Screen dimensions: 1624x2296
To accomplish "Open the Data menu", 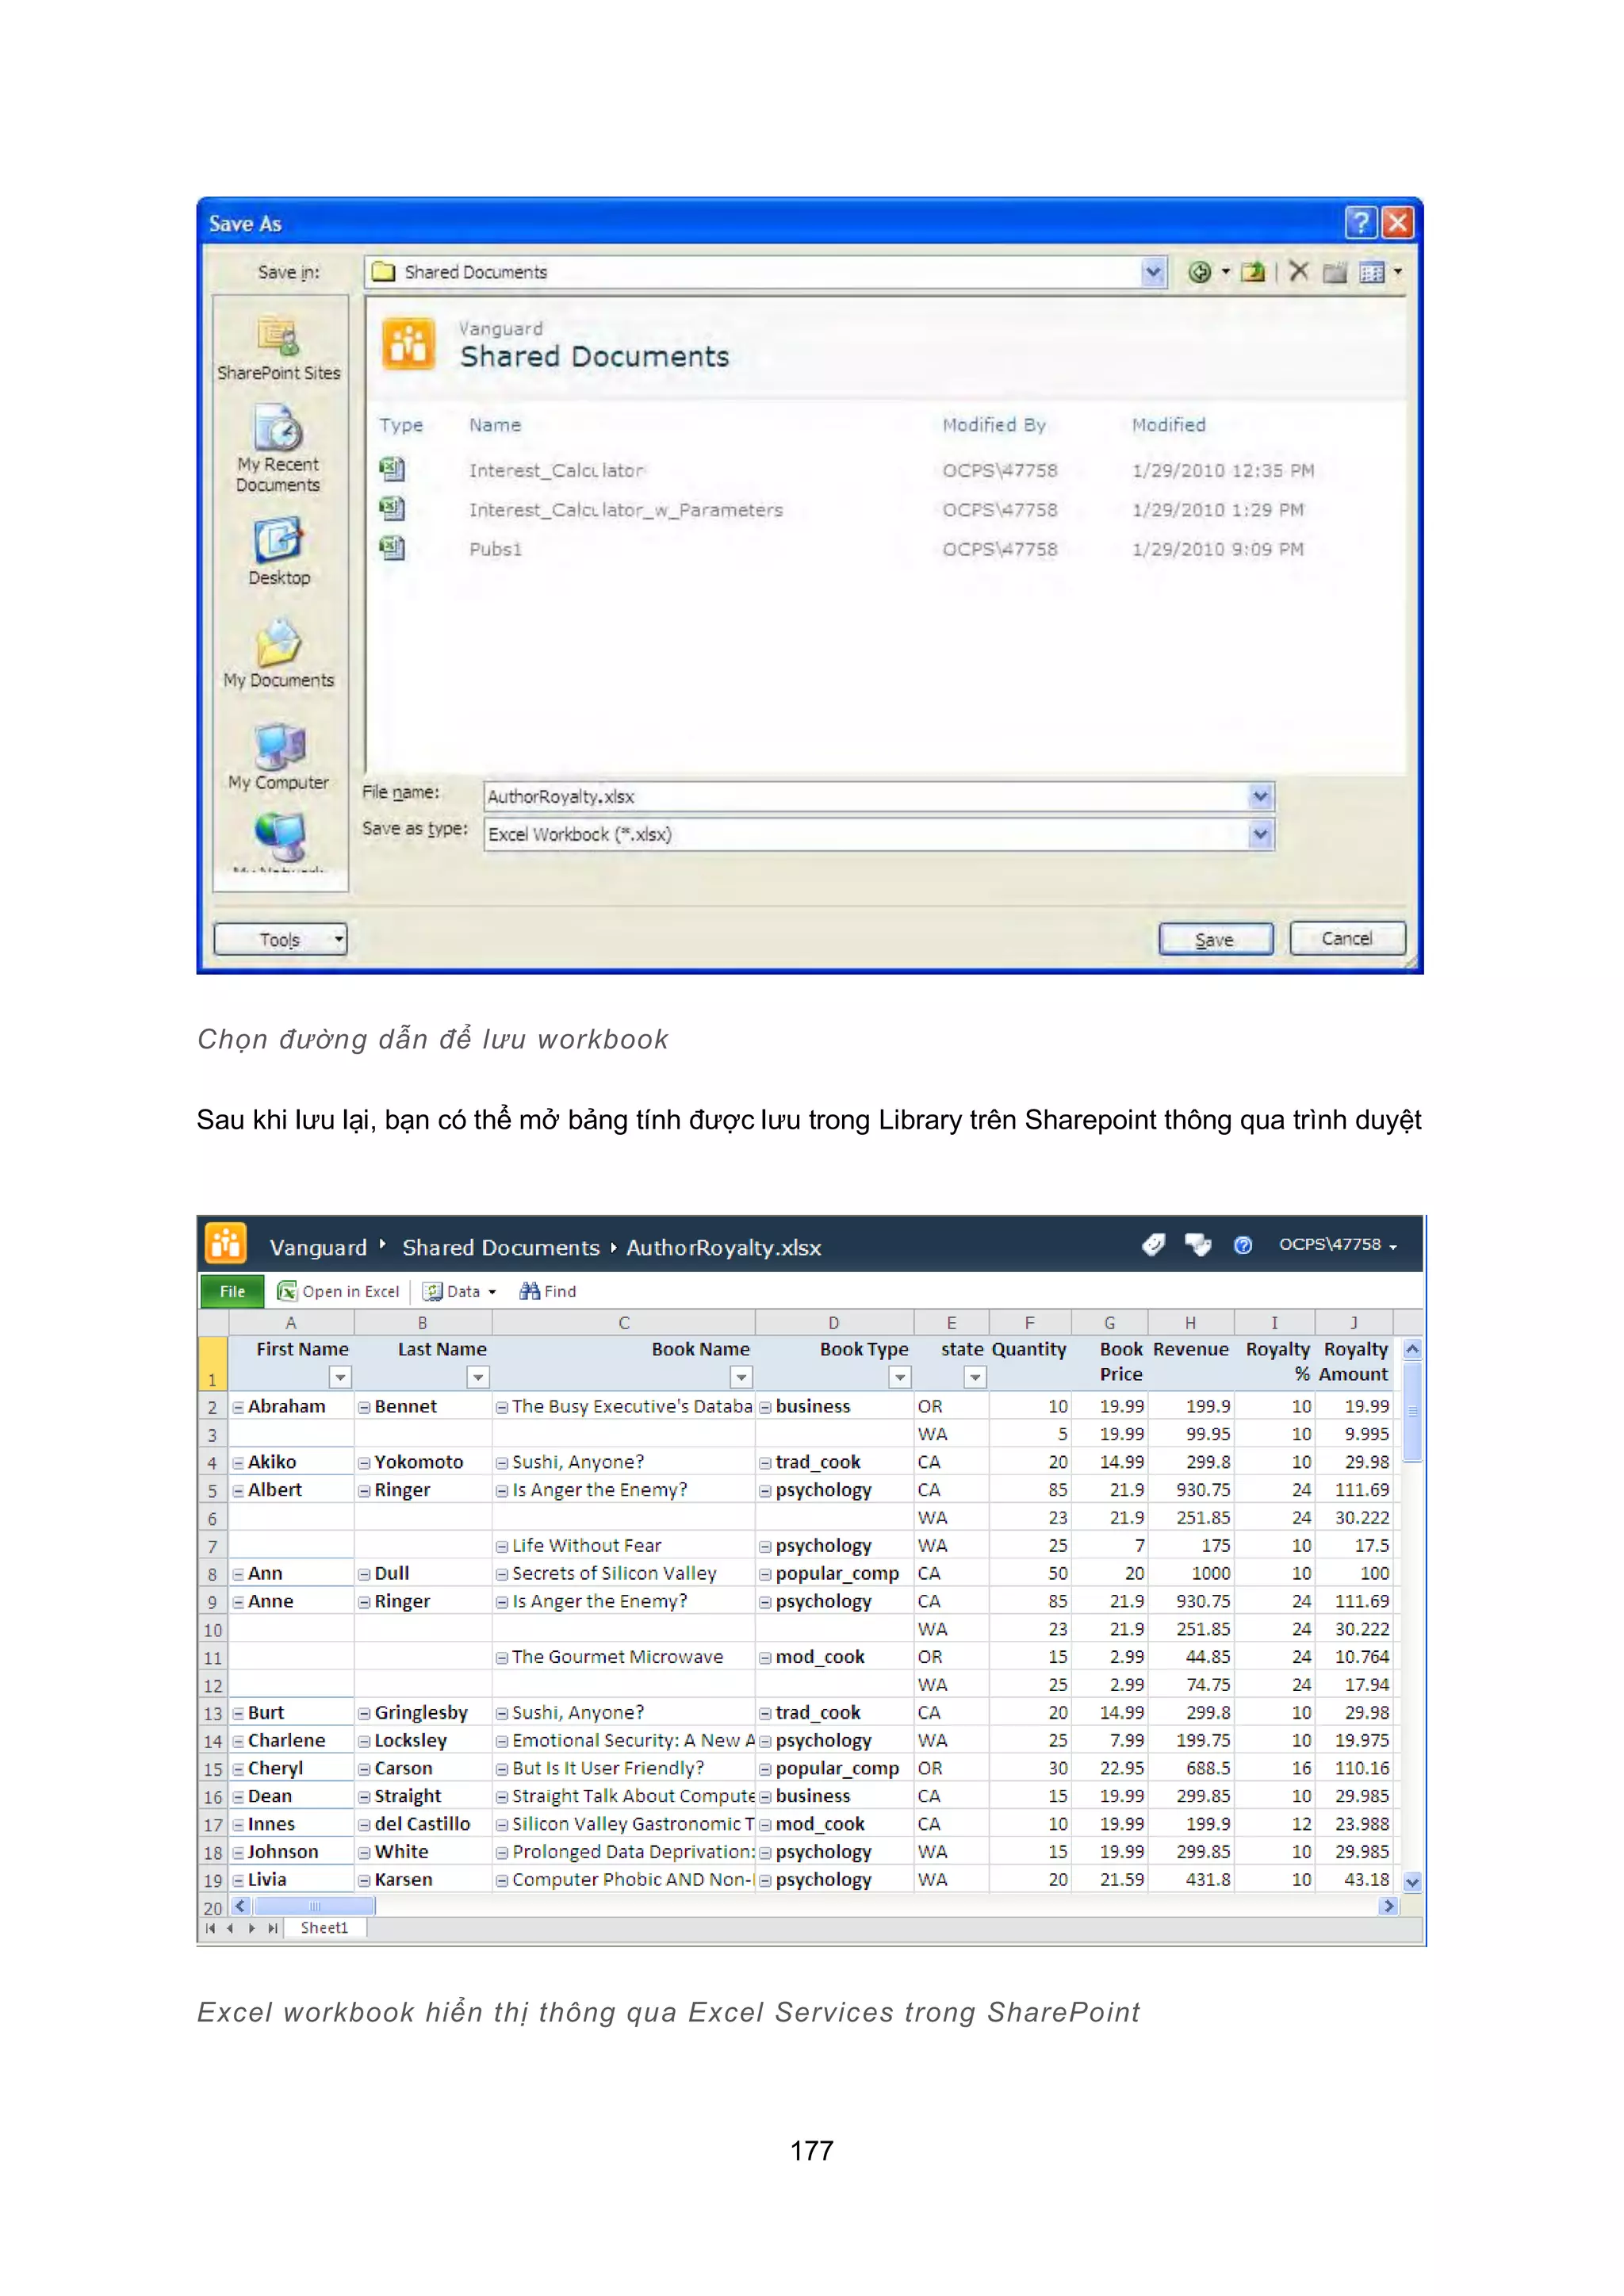I will [460, 1291].
